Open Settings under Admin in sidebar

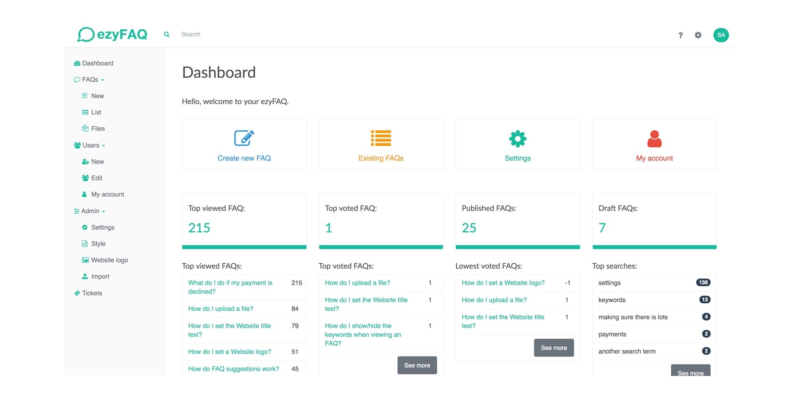pyautogui.click(x=98, y=227)
